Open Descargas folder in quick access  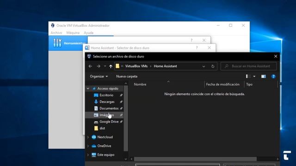pyautogui.click(x=107, y=102)
